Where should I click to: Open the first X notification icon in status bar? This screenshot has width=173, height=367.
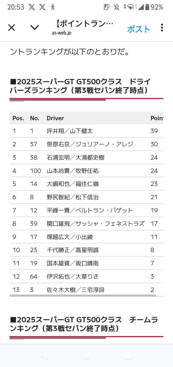click(x=32, y=7)
